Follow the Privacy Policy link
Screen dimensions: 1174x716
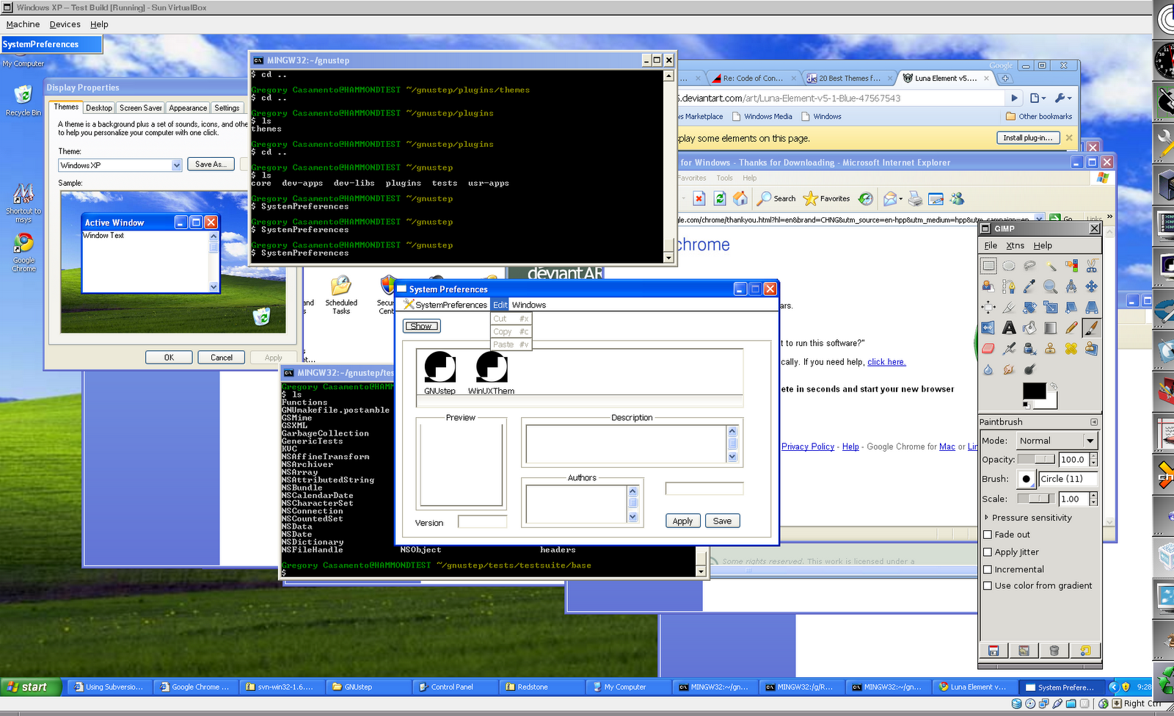[807, 446]
